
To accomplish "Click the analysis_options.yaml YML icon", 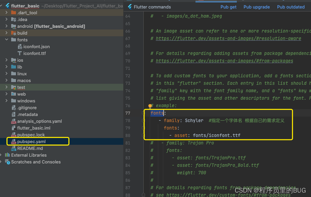I will [x=14, y=121].
